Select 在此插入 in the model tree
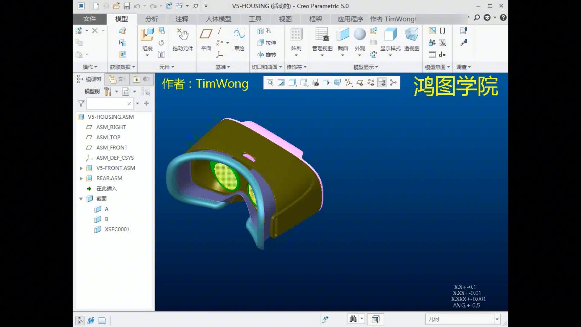 (x=106, y=189)
